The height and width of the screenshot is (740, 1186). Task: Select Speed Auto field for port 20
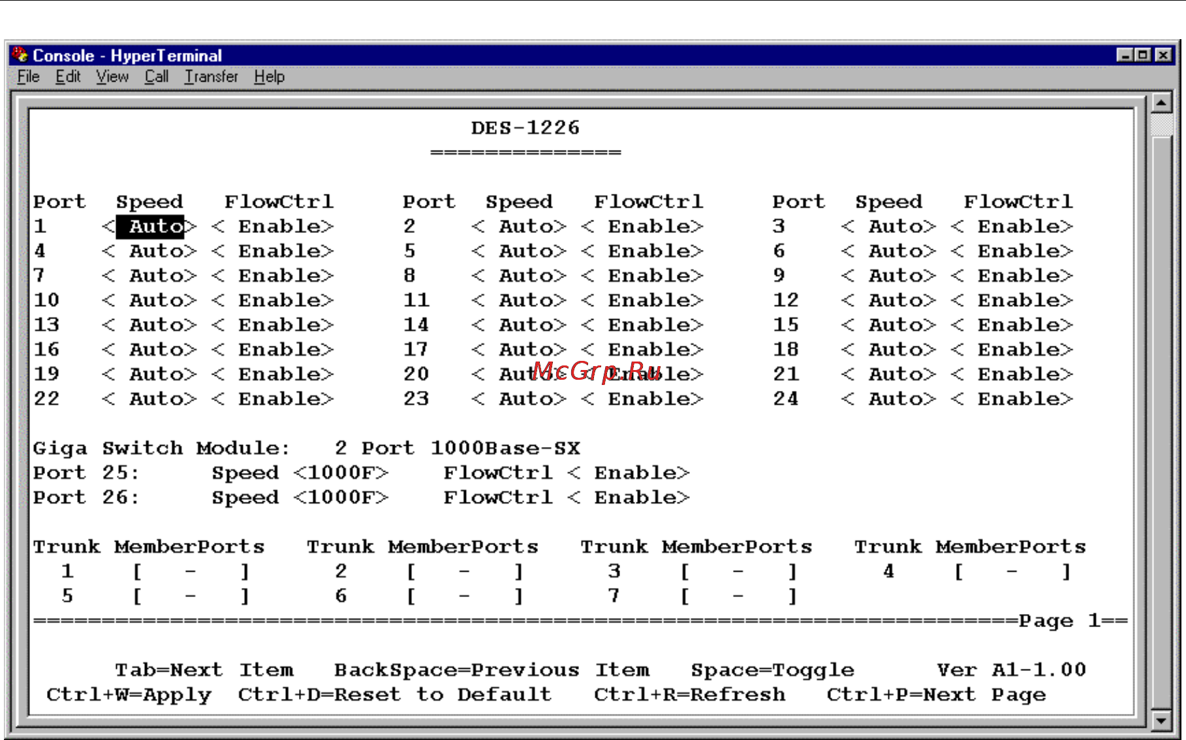tap(519, 374)
